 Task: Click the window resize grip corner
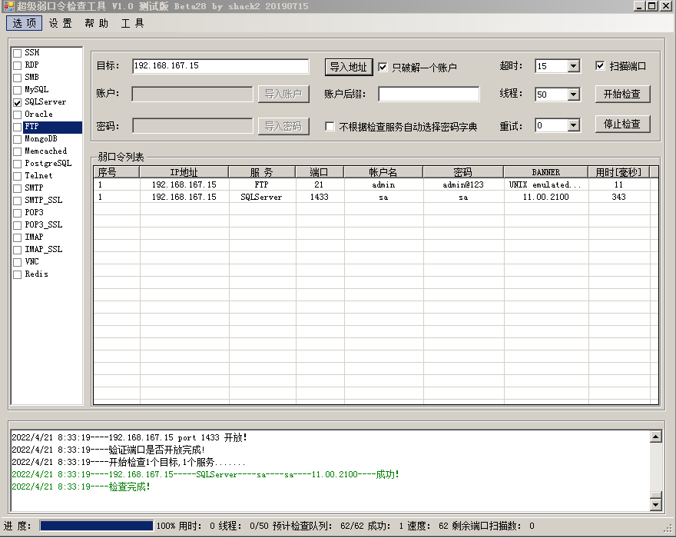668,530
